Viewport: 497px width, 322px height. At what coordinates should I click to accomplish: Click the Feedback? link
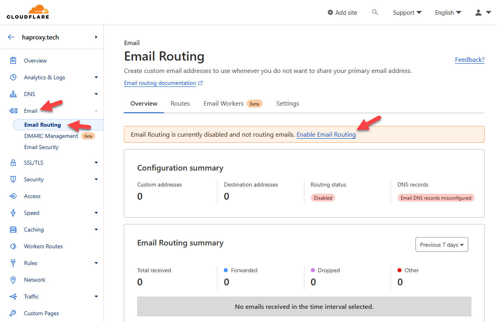click(x=470, y=60)
